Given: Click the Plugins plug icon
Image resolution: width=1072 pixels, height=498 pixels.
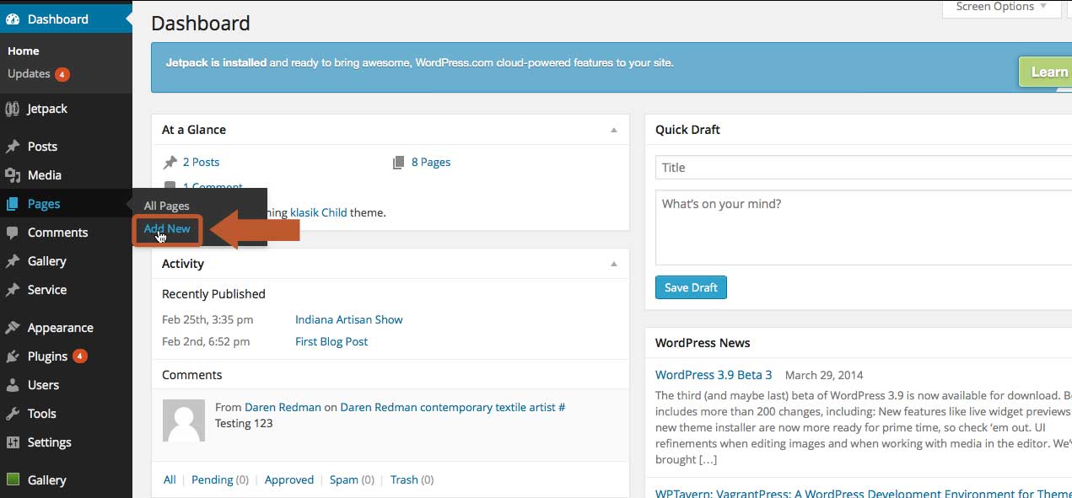Looking at the screenshot, I should [13, 356].
